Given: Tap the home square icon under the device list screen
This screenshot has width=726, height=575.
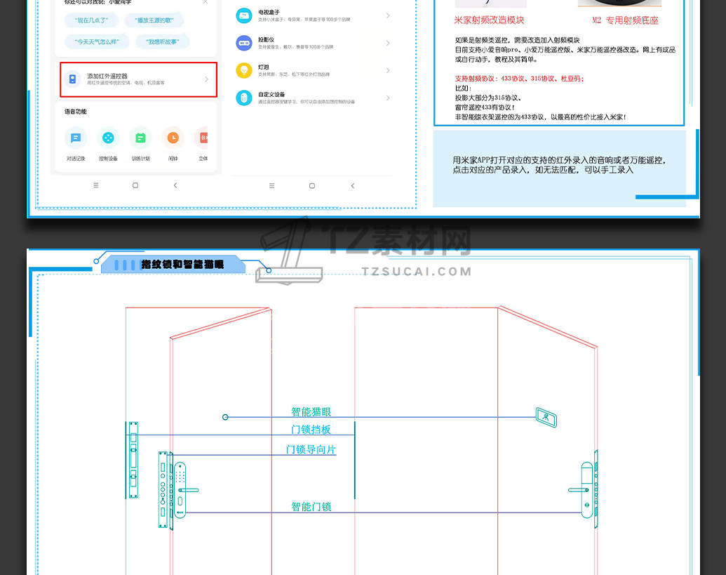Looking at the screenshot, I should coord(312,186).
